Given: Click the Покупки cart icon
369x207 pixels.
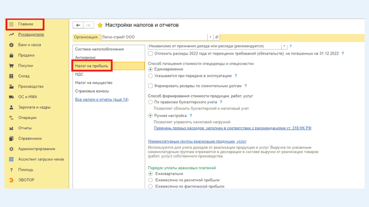Looking at the screenshot, I should [11, 65].
